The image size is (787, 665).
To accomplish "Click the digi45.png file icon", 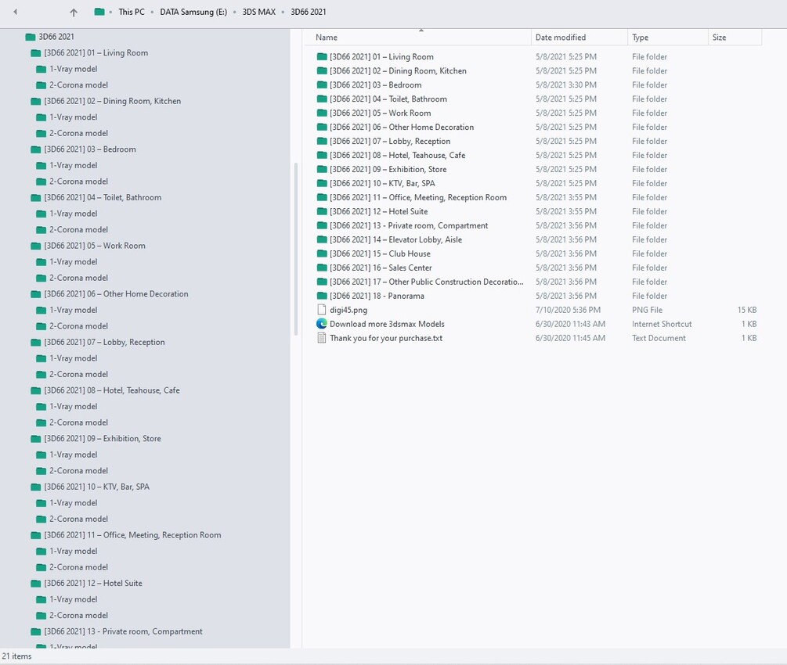I will coord(322,310).
